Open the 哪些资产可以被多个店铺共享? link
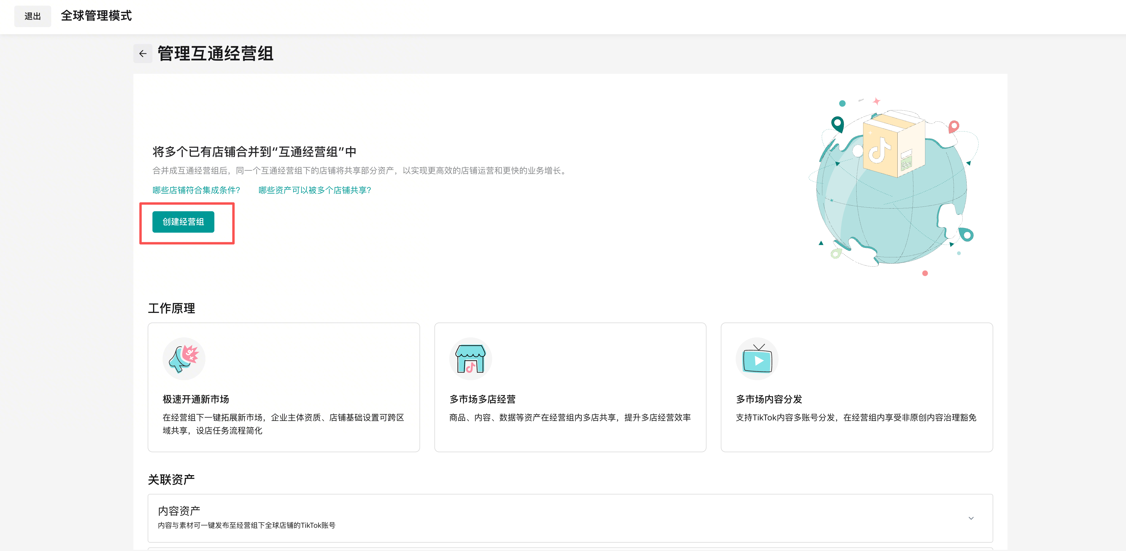The image size is (1126, 551). 314,190
